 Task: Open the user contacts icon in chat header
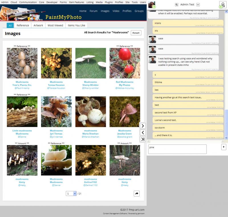coord(223,5)
